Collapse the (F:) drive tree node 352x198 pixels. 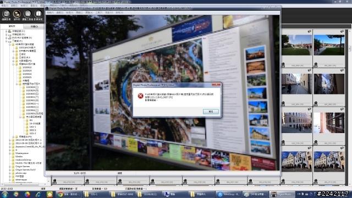tap(6, 41)
